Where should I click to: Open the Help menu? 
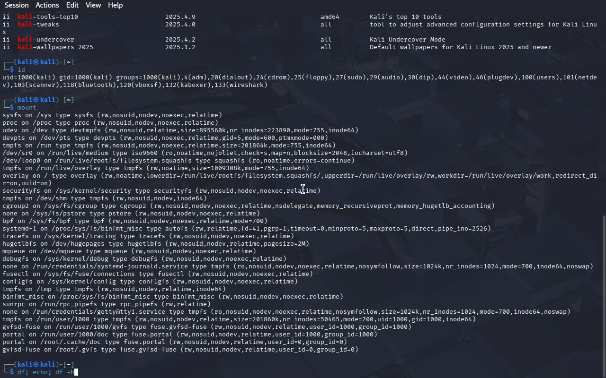click(x=115, y=5)
